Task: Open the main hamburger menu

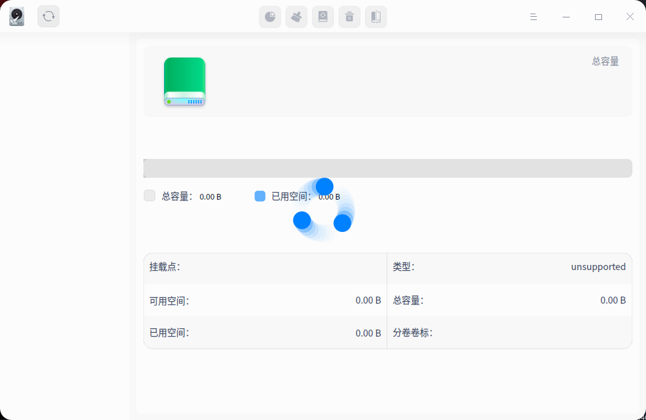Action: tap(534, 17)
